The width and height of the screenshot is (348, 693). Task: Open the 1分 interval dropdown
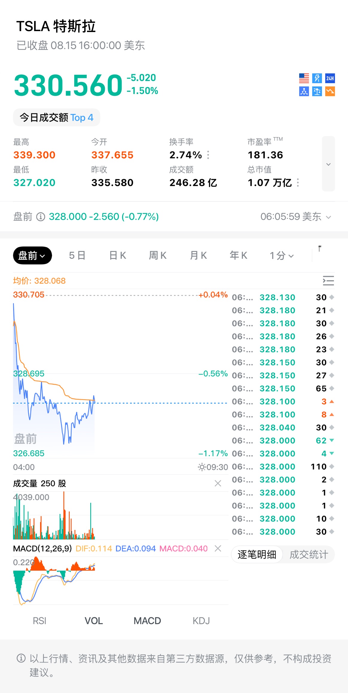click(282, 256)
